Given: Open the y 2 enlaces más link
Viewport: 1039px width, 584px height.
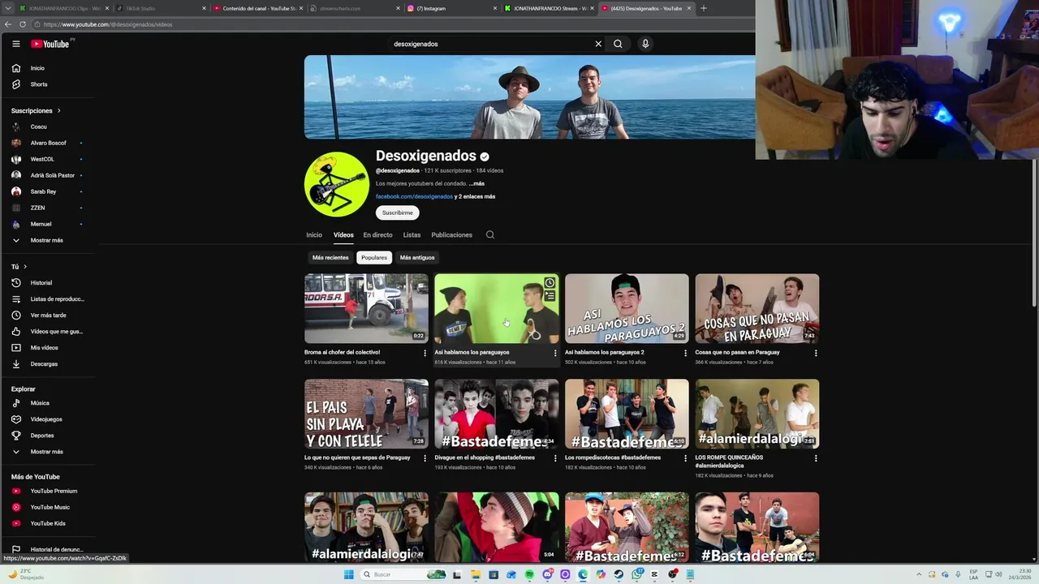Looking at the screenshot, I should click(x=475, y=196).
